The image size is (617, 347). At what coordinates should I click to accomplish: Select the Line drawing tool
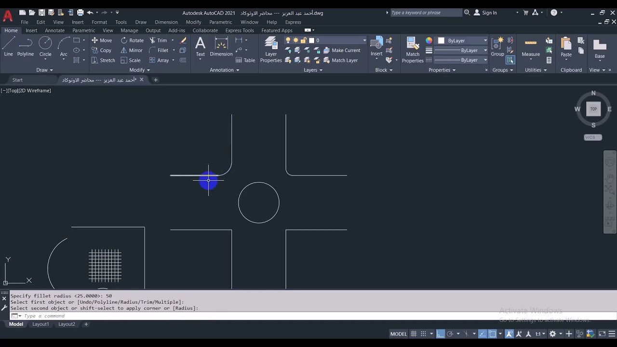point(8,47)
